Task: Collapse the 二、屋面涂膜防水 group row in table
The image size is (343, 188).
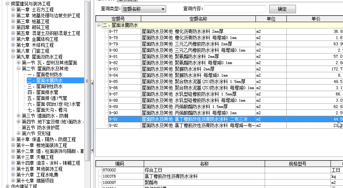Action: [x=99, y=25]
